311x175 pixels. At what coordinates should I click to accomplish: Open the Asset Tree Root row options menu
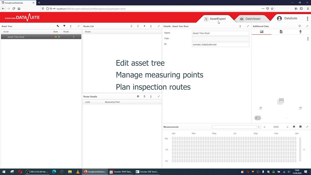click(73, 37)
